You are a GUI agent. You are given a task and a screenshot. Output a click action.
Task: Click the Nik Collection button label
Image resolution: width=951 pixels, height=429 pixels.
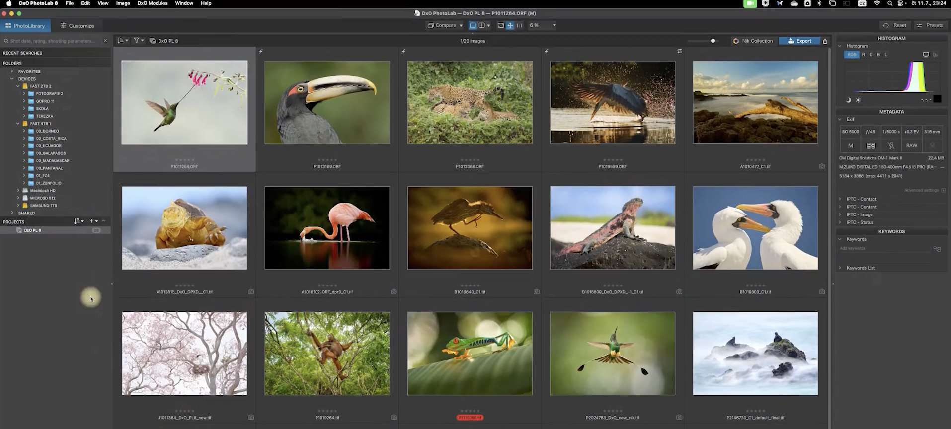coord(757,41)
